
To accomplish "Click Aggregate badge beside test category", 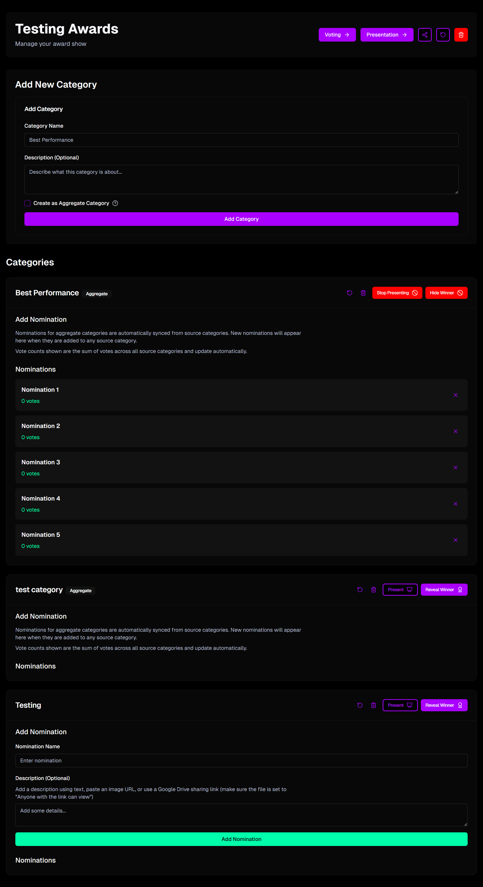I will [x=80, y=590].
